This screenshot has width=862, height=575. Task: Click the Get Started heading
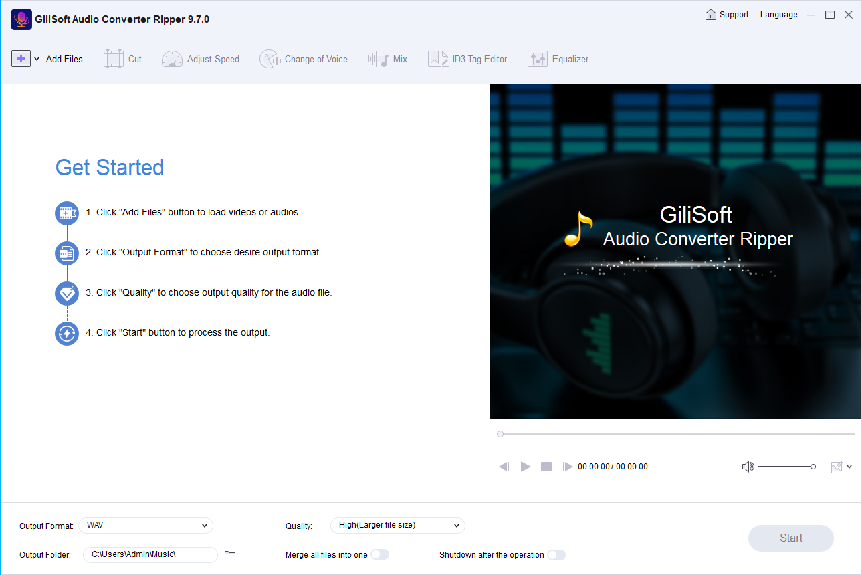(110, 167)
